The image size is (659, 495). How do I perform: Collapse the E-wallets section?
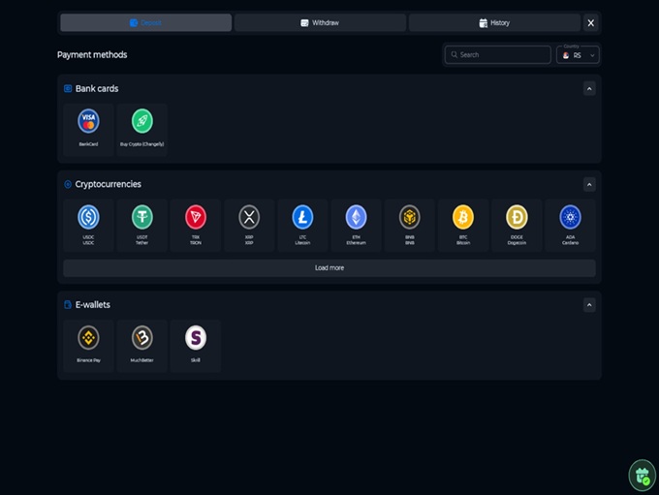click(588, 304)
